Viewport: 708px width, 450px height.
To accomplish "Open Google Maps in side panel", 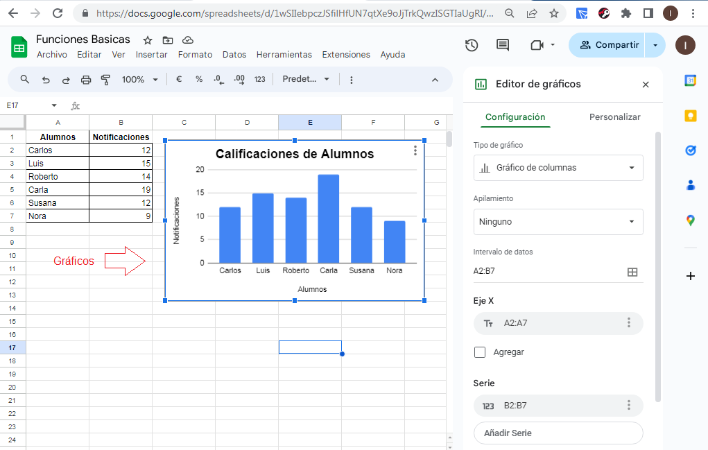I will pyautogui.click(x=690, y=220).
